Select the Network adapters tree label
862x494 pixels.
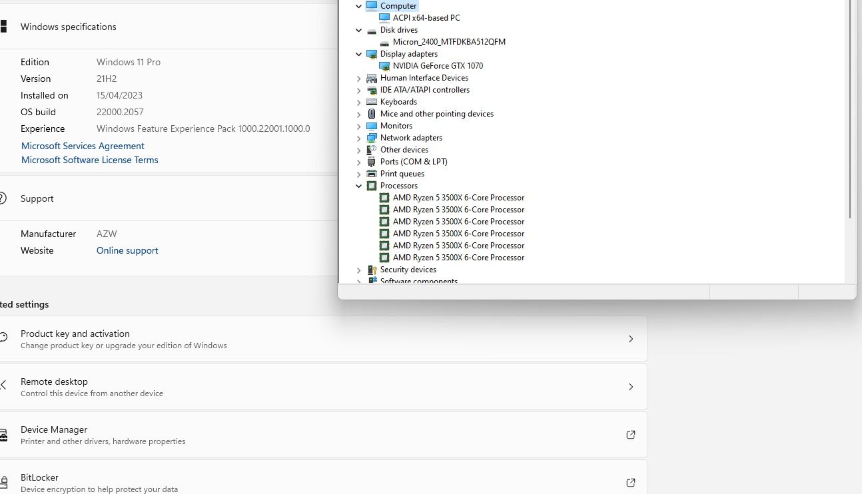pyautogui.click(x=411, y=138)
